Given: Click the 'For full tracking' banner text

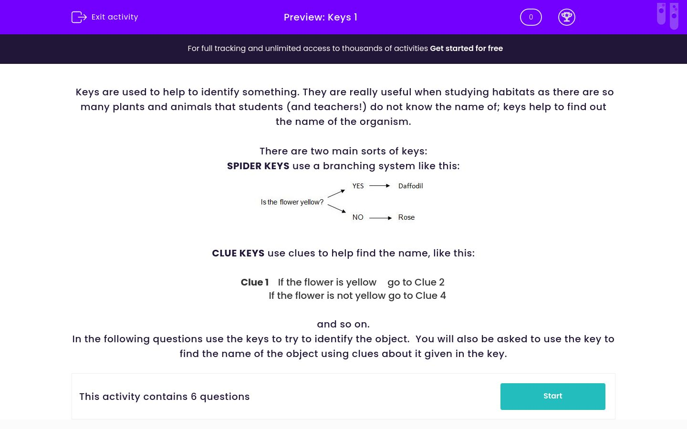Looking at the screenshot, I should (308, 48).
